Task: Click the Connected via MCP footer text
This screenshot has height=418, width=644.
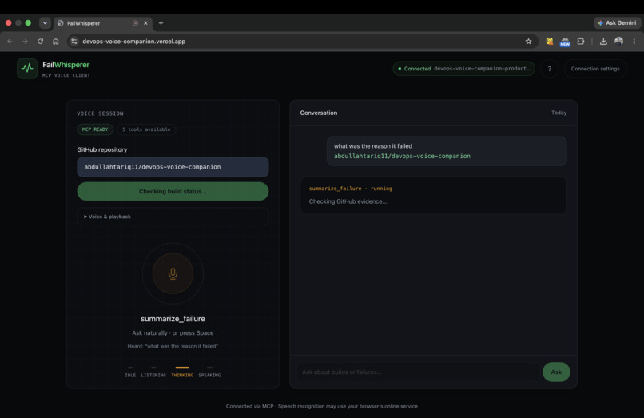Action: coord(322,406)
